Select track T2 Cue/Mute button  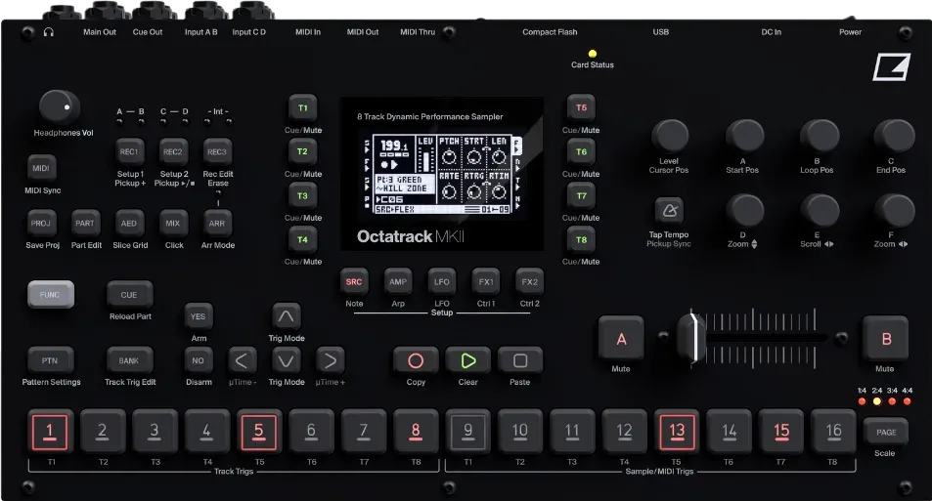(x=302, y=152)
